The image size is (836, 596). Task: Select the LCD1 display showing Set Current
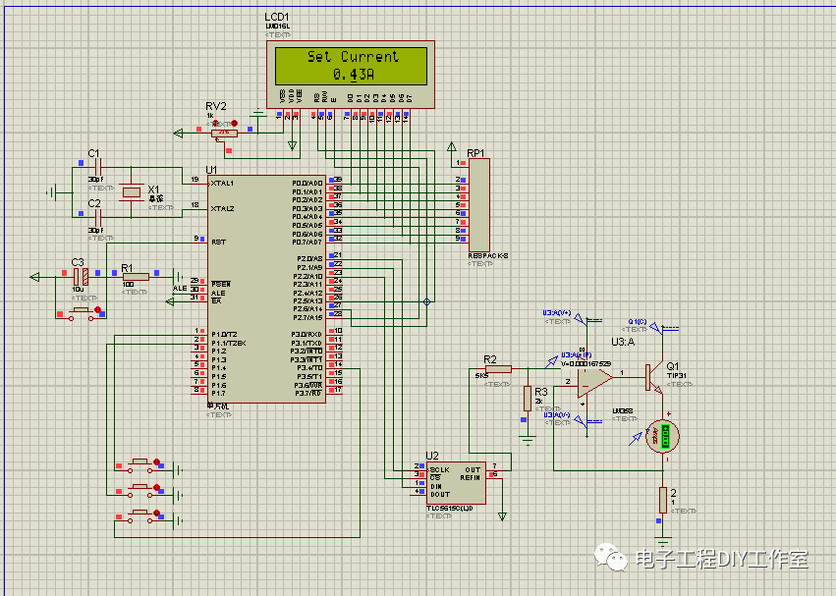[351, 75]
